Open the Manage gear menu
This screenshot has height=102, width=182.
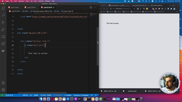(3, 90)
